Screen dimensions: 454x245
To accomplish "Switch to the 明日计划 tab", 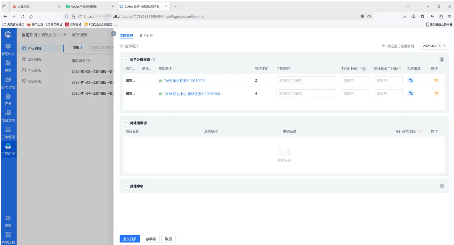I will [146, 36].
